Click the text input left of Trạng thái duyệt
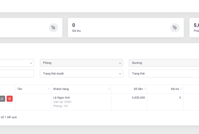 pos(16,74)
